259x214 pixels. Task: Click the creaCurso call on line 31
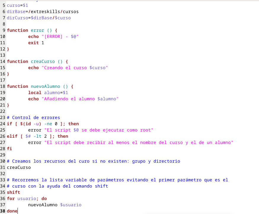pyautogui.click(x=19, y=167)
